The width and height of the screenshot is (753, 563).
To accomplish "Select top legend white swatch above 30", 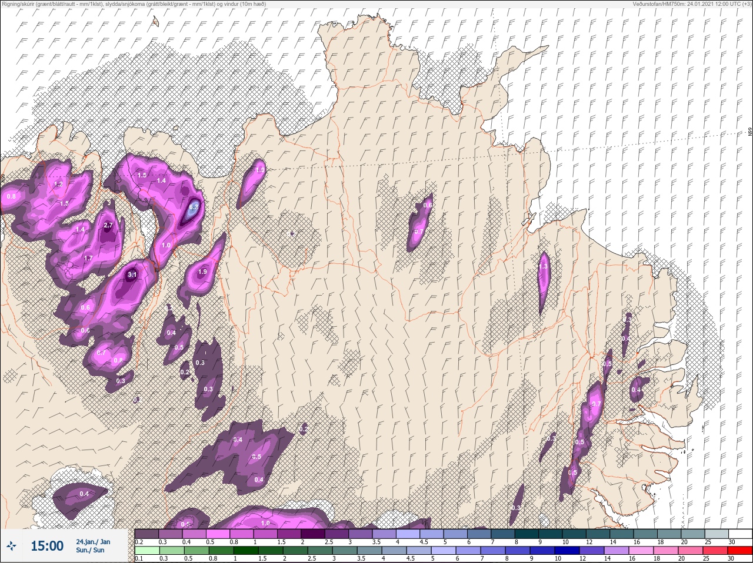I will pyautogui.click(x=741, y=534).
